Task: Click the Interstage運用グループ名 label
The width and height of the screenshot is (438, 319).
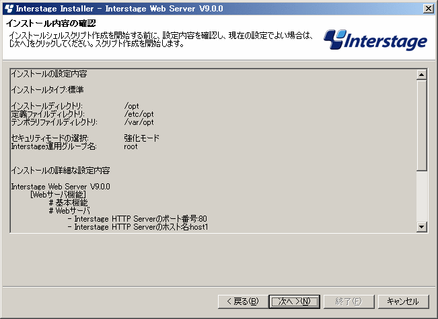Action: click(54, 146)
